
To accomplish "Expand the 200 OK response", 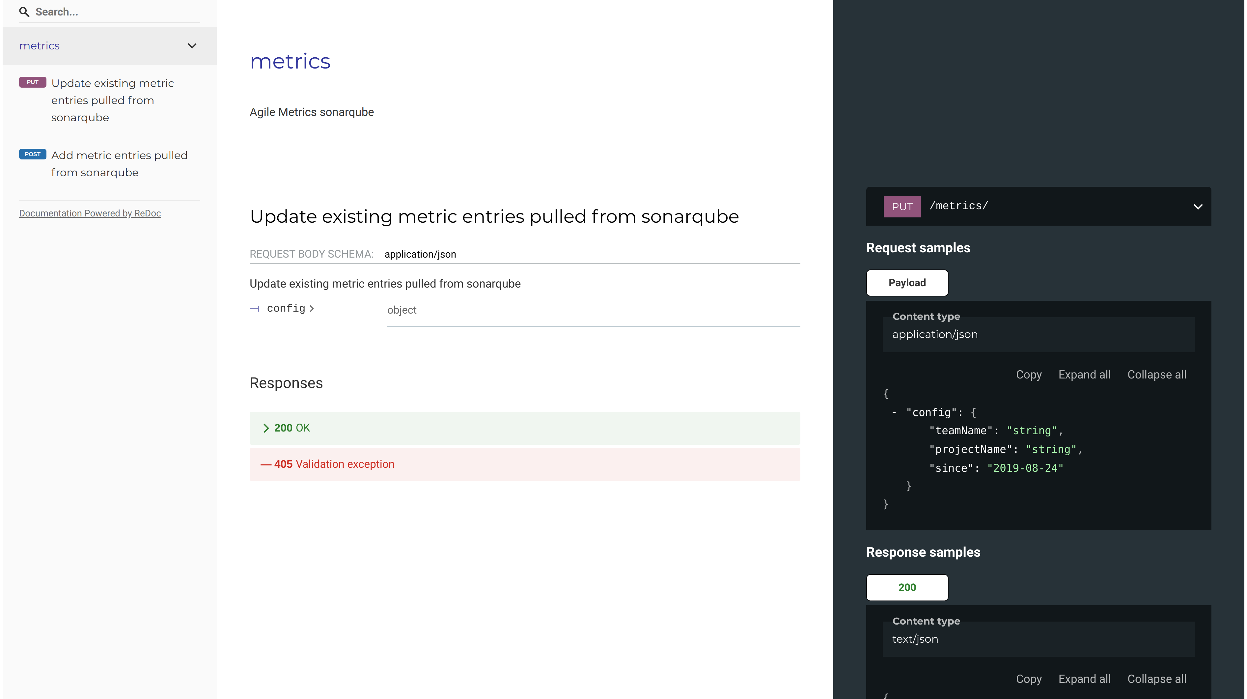I will point(292,428).
